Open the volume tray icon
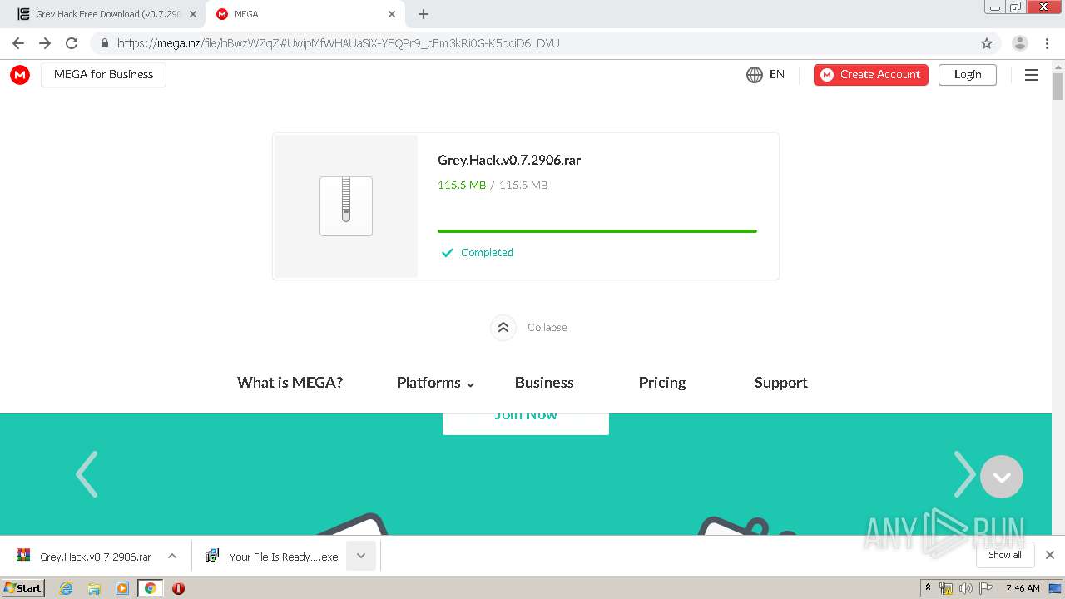1065x599 pixels. coord(965,588)
